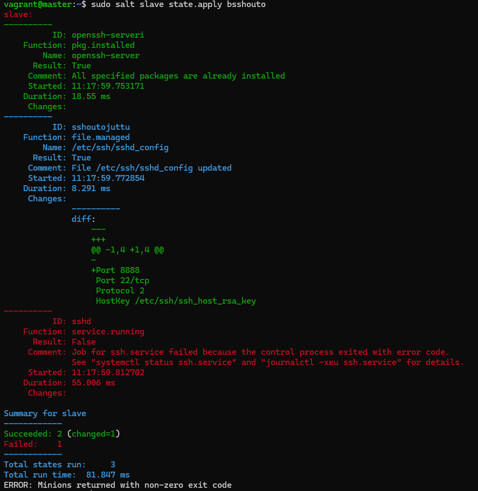Click the red Failed count line
The width and height of the screenshot is (478, 491).
(32, 444)
